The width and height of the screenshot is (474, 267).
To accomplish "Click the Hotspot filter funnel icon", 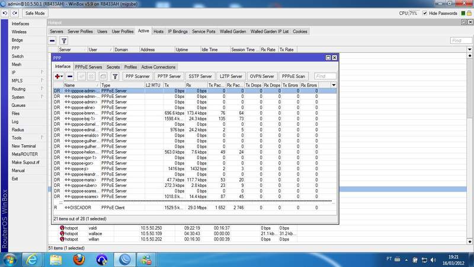I will click(x=64, y=41).
